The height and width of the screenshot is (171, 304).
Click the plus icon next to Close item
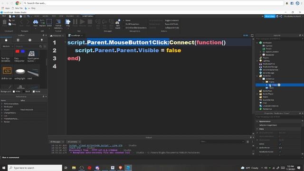[x=279, y=85]
